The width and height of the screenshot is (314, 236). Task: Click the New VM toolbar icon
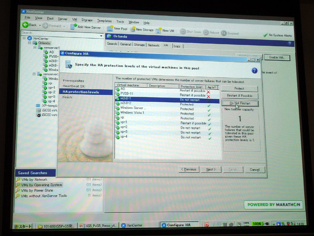point(159,31)
